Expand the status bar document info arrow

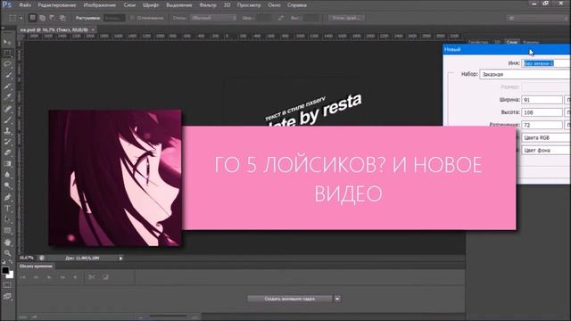click(121, 258)
